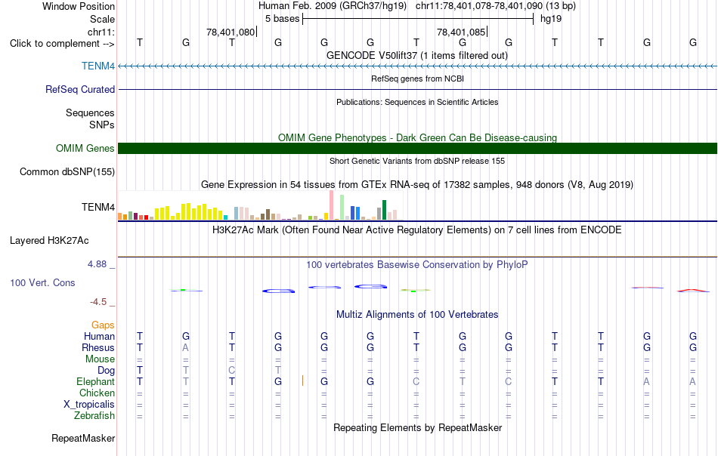Select the OMIM Genes track label
Screen dimensions: 718x456
(85, 148)
